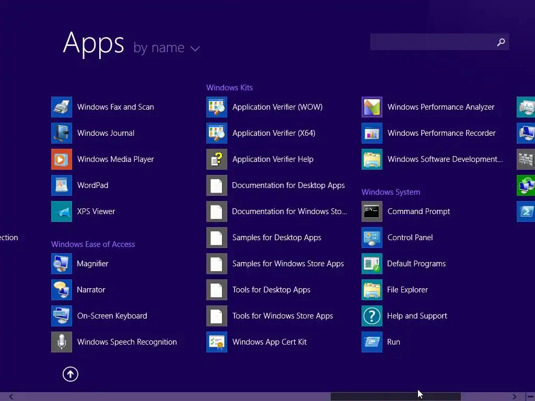Click the scrollbar left arrow
Viewport: 535px width, 401px height.
[11, 397]
